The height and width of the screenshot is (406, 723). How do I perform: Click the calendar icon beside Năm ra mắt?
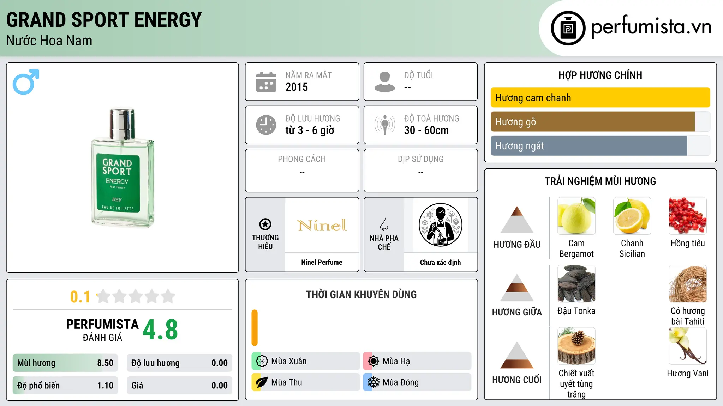click(266, 82)
